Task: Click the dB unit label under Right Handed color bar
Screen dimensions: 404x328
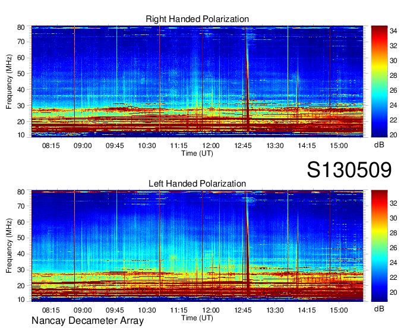Action: click(379, 145)
